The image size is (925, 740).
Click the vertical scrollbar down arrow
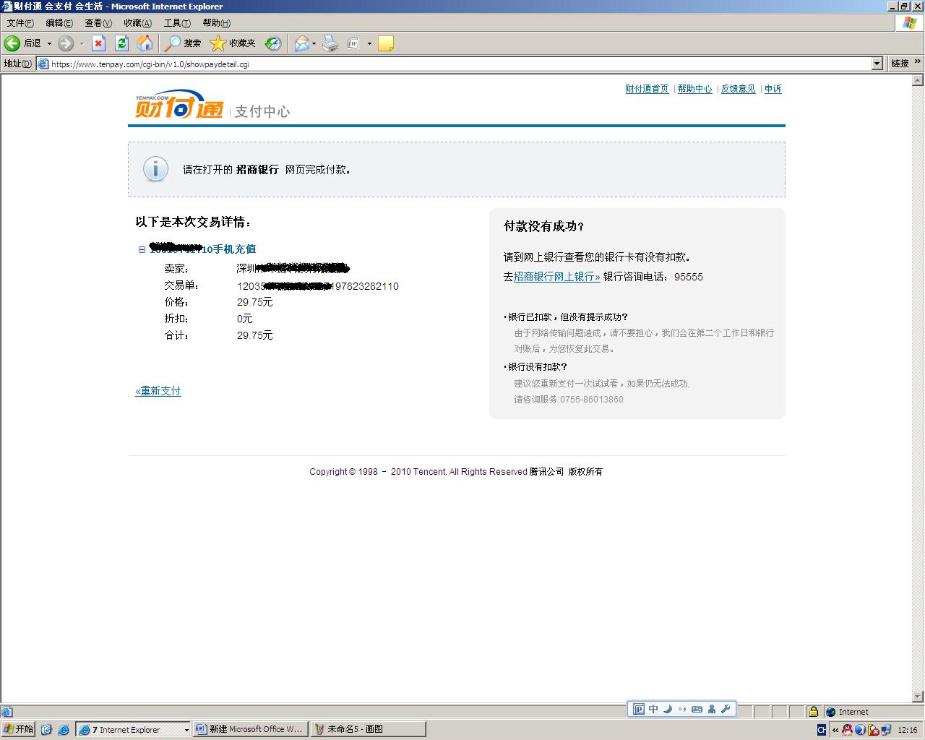click(x=918, y=697)
